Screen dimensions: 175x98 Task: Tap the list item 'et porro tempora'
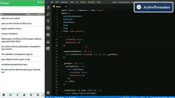22,34
